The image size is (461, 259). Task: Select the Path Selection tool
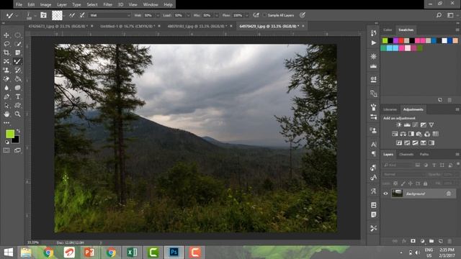coord(6,106)
